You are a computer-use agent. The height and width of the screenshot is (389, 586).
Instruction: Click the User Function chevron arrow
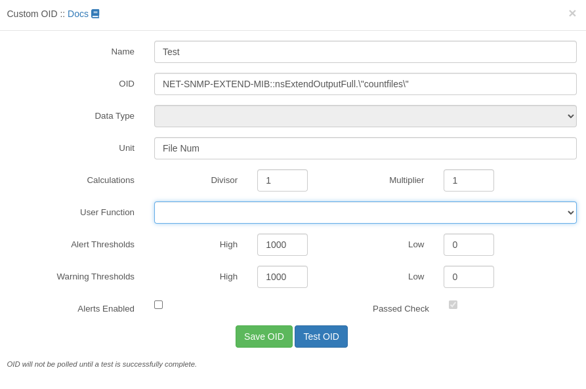point(570,213)
